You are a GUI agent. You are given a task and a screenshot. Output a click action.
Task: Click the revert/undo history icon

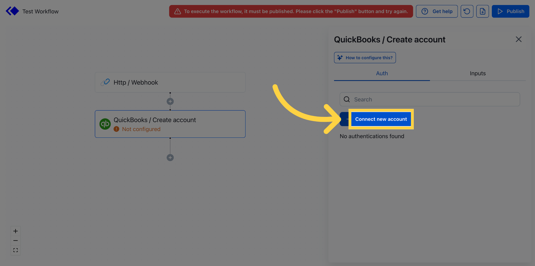point(467,11)
